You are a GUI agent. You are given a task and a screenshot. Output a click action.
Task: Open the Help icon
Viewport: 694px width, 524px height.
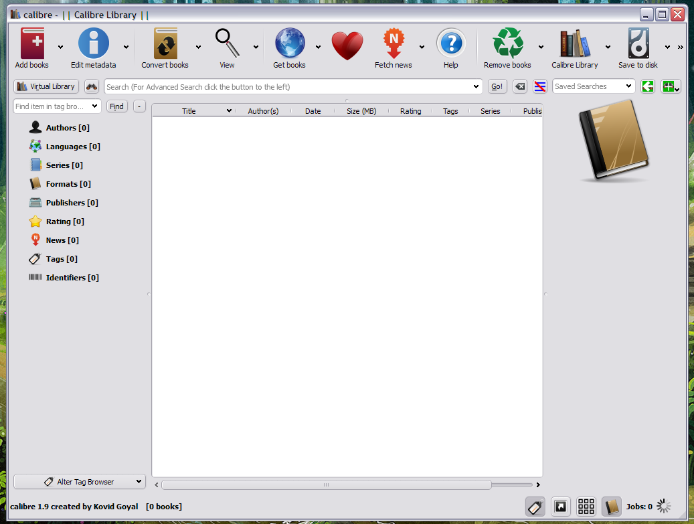pyautogui.click(x=451, y=43)
